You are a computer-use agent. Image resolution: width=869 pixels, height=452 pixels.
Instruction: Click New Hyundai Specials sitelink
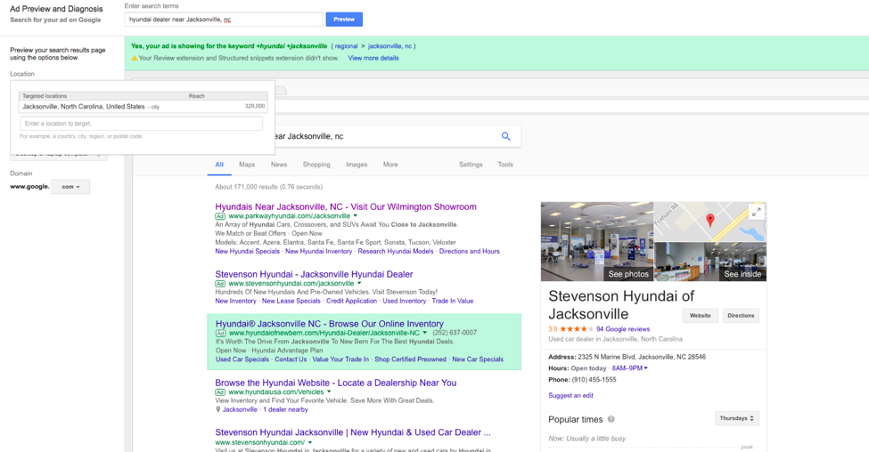[x=247, y=252]
